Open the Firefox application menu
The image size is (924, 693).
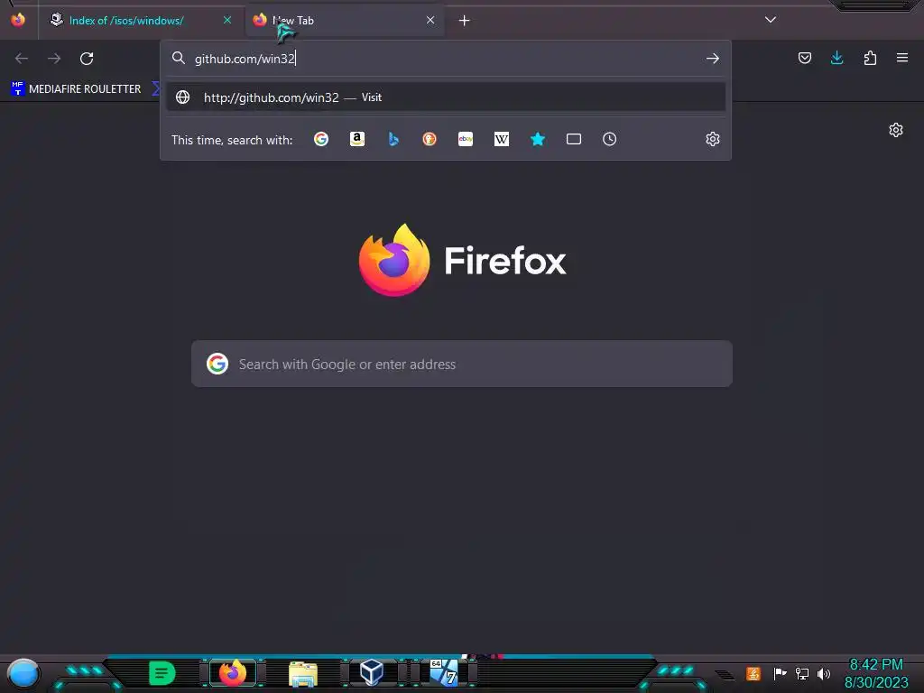(x=902, y=58)
